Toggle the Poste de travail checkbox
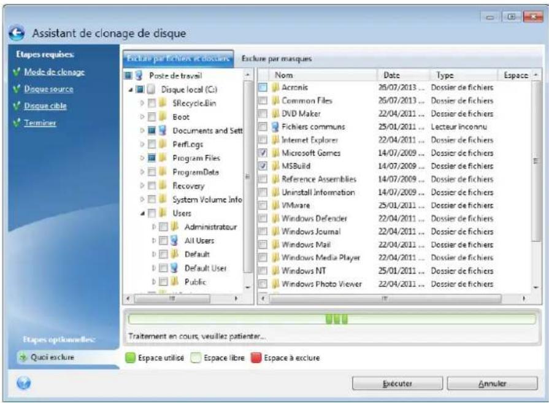Screen dimensions: 549x403 (x=128, y=75)
